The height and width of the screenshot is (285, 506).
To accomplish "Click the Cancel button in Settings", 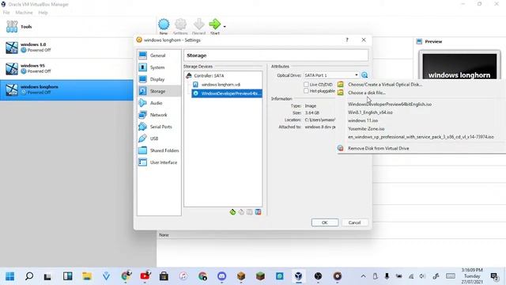I will click(x=354, y=222).
